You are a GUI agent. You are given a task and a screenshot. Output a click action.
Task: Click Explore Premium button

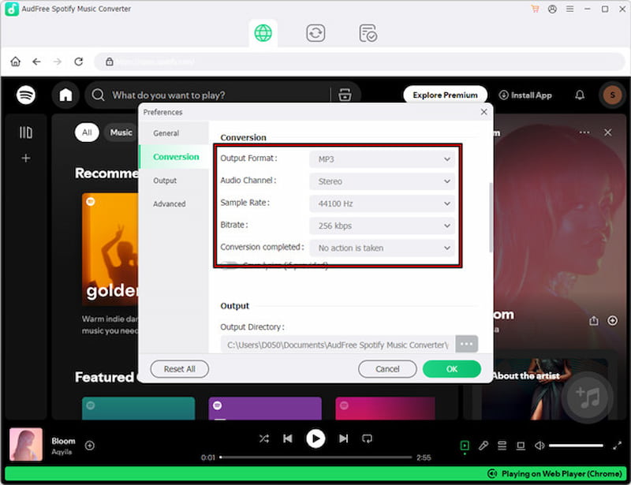coord(445,95)
